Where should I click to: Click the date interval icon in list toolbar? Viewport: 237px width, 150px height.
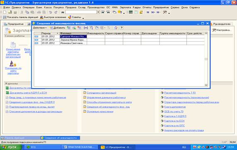86,28
